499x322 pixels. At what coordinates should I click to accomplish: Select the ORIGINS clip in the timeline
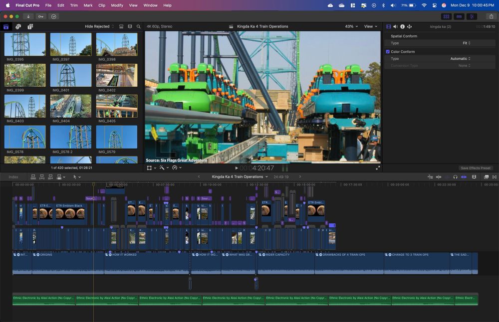pyautogui.click(x=68, y=263)
